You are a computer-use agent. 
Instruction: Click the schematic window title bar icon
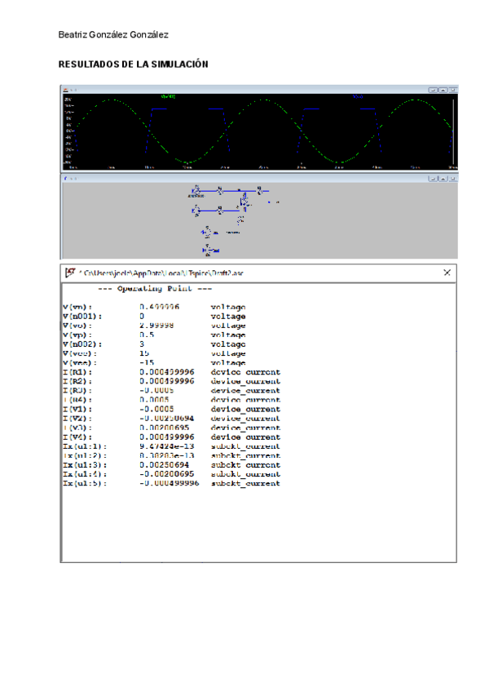pyautogui.click(x=65, y=177)
